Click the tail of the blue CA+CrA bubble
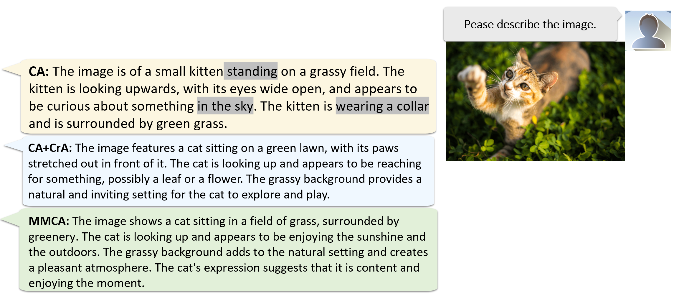 pyautogui.click(x=13, y=146)
